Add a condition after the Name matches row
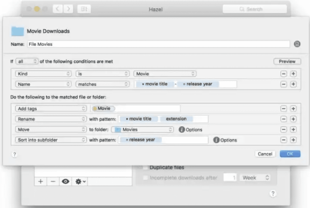The height and width of the screenshot is (208, 310). pos(293,84)
